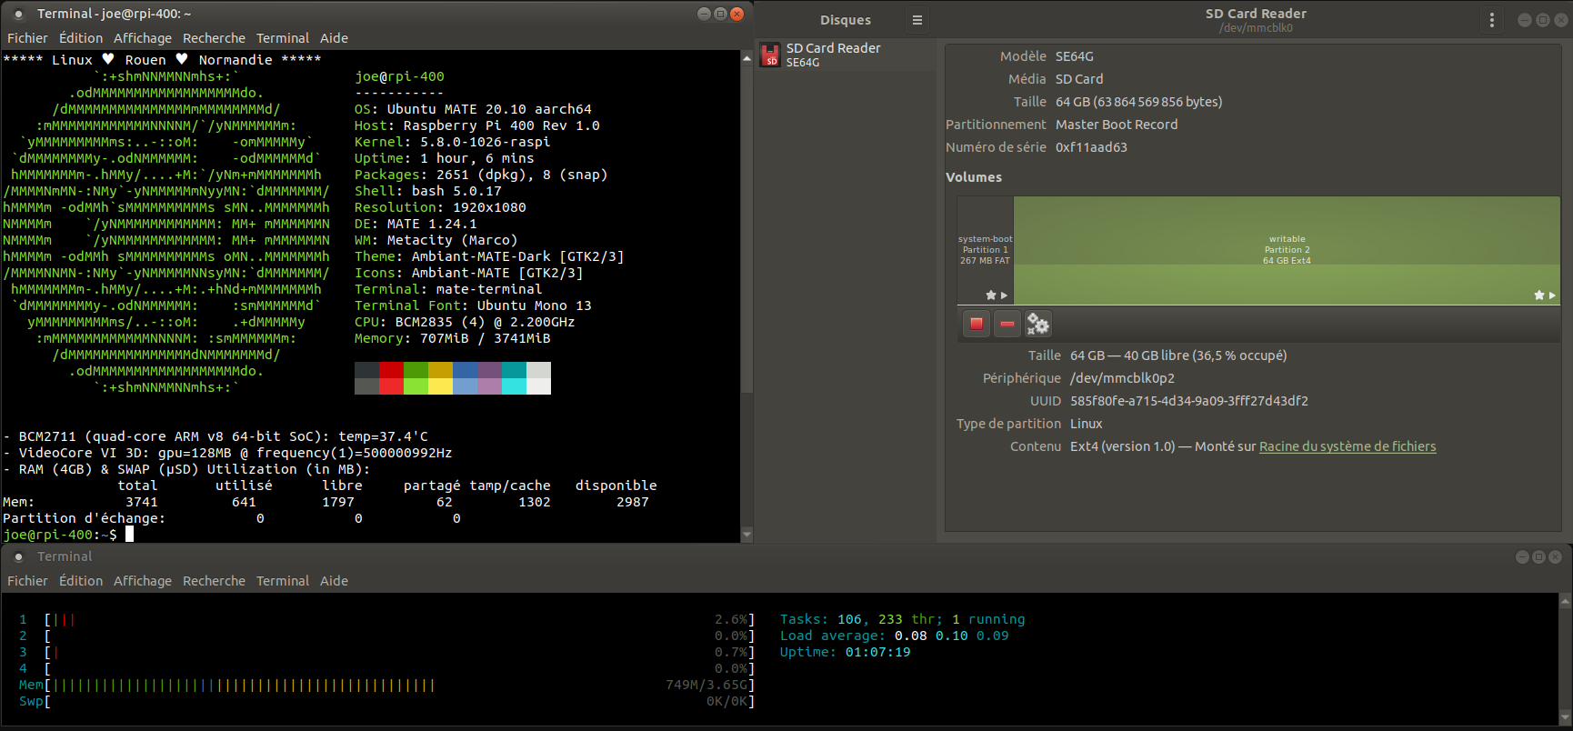Open Racine du système de fichiers link
1573x731 pixels.
[x=1348, y=446]
